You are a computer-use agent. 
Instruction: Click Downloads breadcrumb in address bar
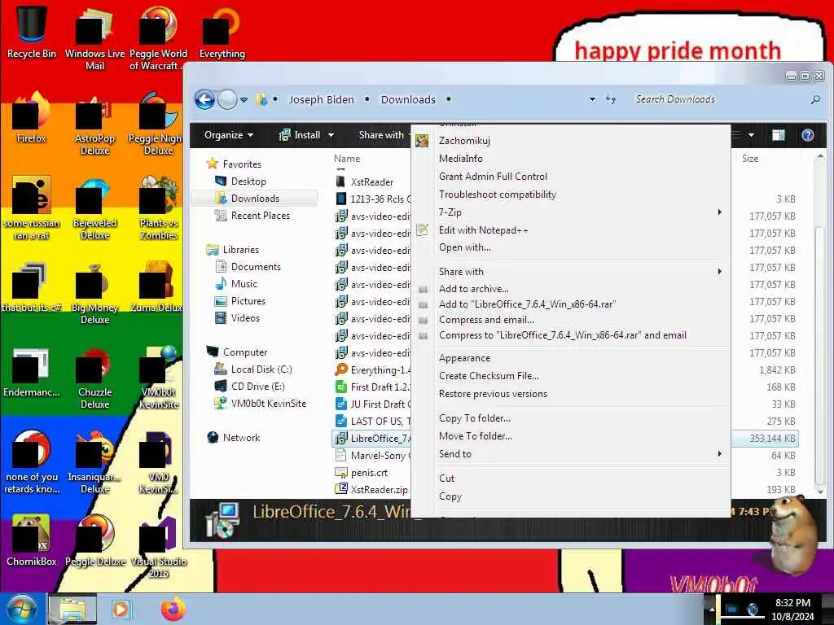(x=408, y=99)
